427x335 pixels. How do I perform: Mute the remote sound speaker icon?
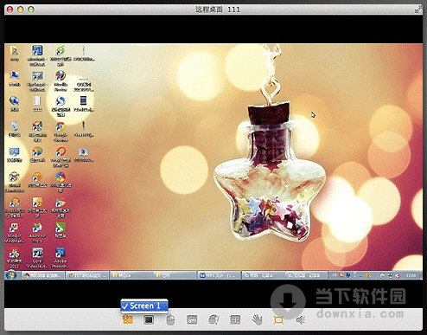(x=301, y=319)
